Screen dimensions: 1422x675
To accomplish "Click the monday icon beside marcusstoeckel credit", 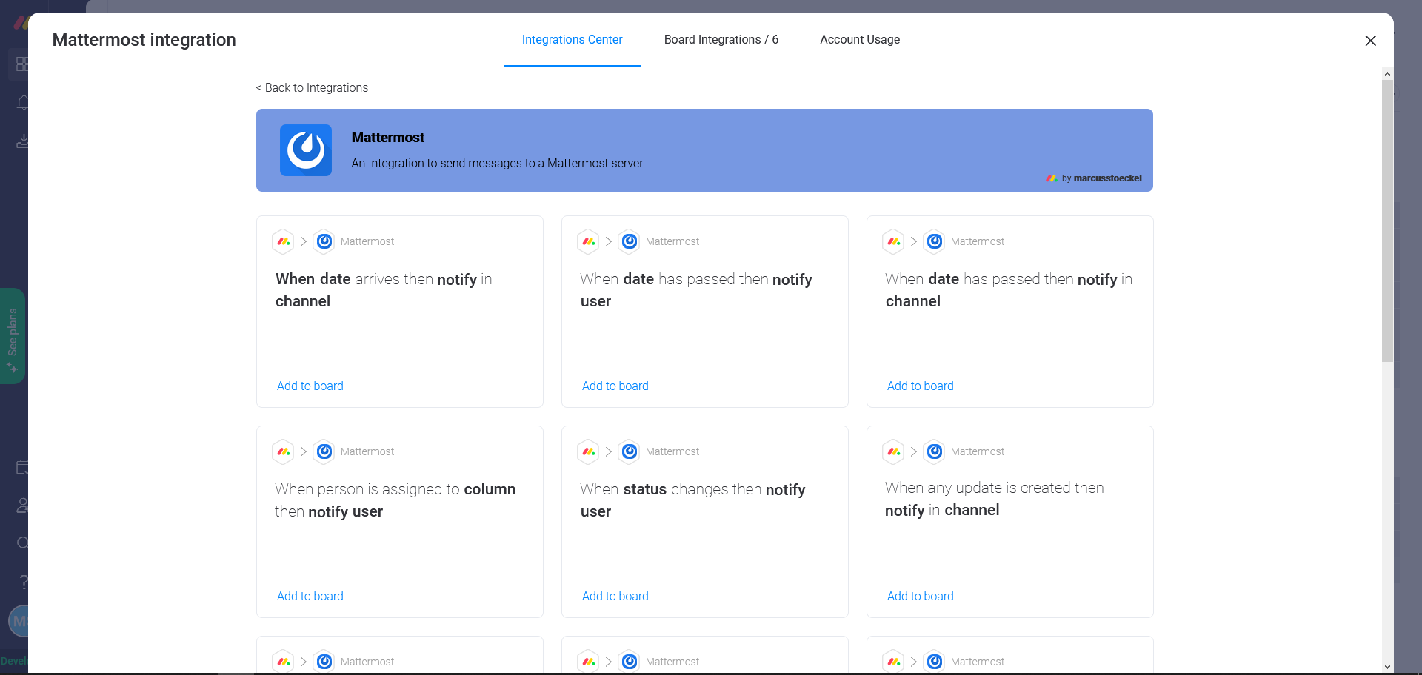I will 1052,178.
